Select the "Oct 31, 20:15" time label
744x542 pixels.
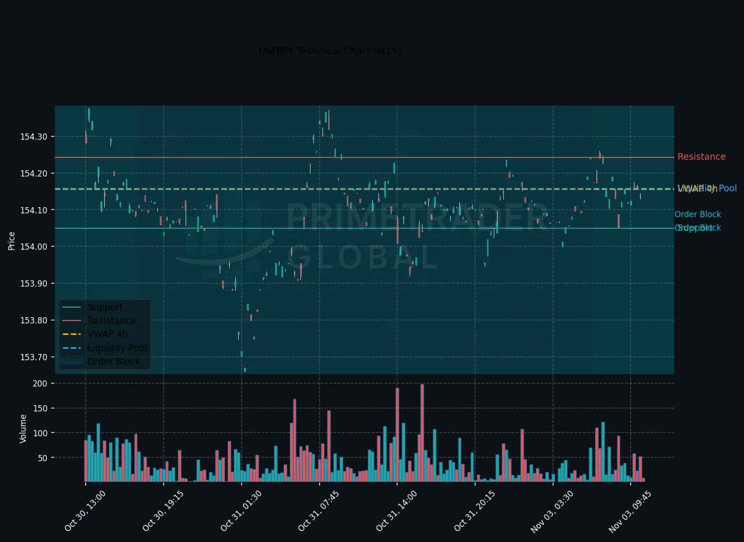click(474, 511)
